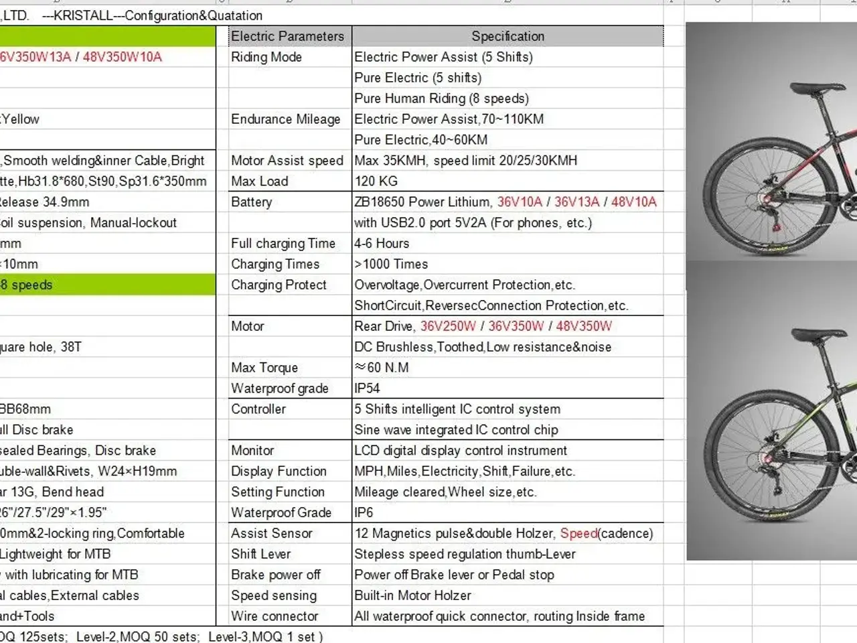The image size is (857, 643).
Task: Select 'Pure Human Riding (8 speeds)' cell
Action: [x=508, y=98]
